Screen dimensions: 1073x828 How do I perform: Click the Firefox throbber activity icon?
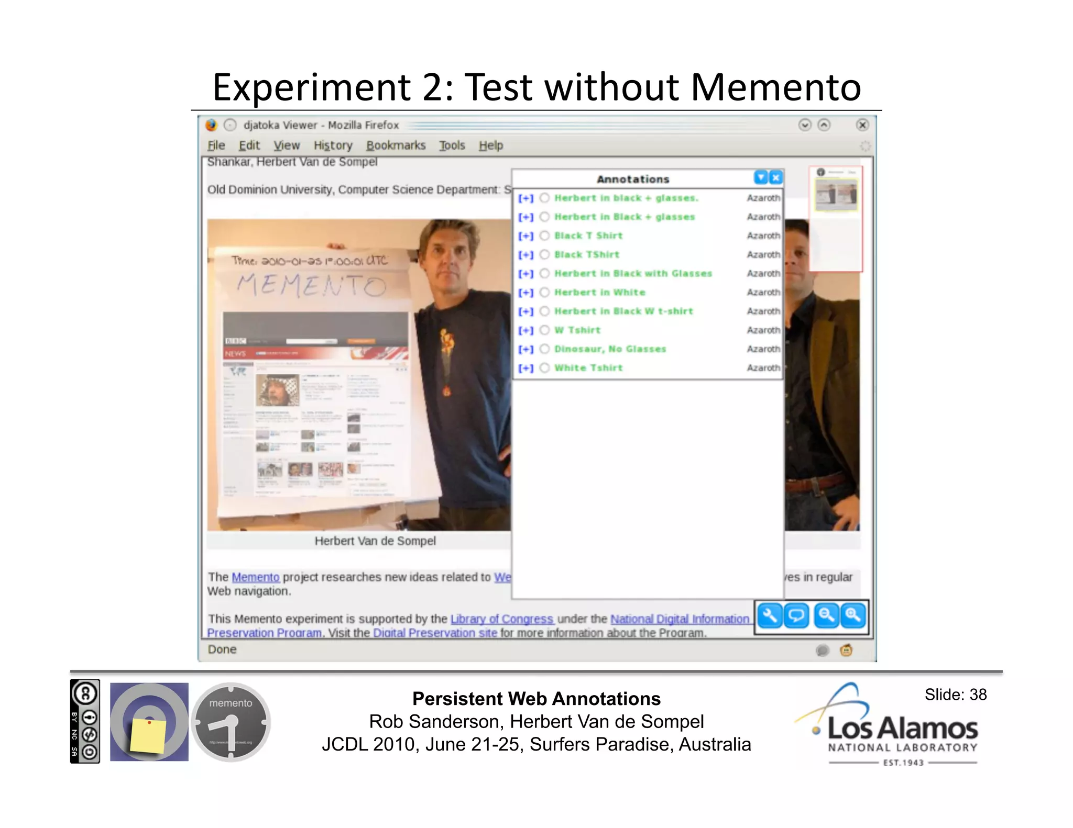865,146
